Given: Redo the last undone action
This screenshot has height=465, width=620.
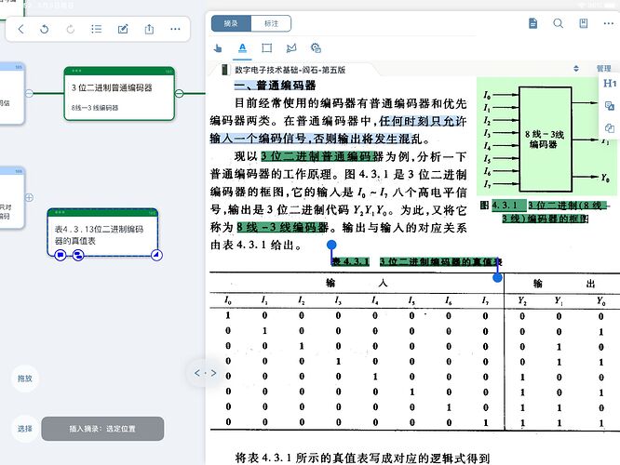Looking at the screenshot, I should 71,29.
